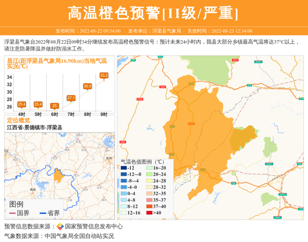Select the >40 red legend swatch
This screenshot has height=242, width=308.
coord(148,213)
